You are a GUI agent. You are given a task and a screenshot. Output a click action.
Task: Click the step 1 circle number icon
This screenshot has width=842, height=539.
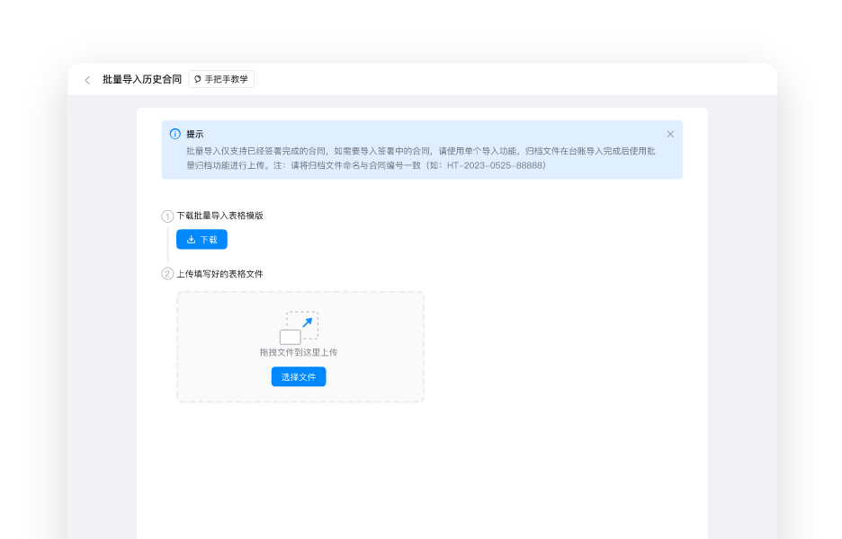[x=167, y=216]
